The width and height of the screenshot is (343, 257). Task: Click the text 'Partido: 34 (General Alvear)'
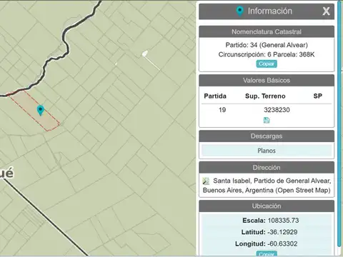tap(267, 45)
